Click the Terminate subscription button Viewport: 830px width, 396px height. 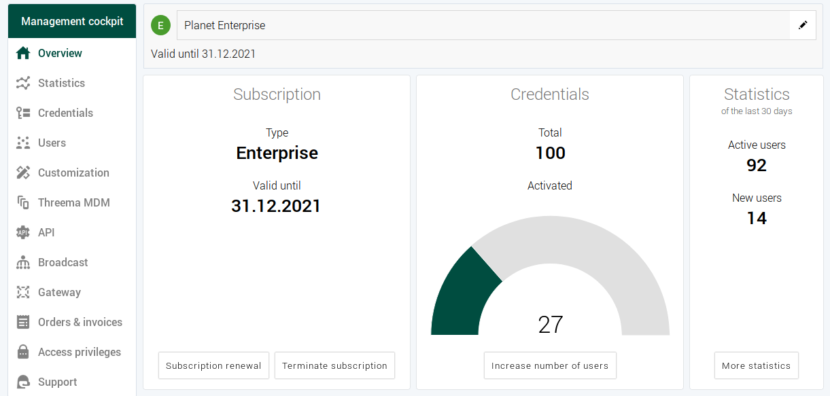(x=334, y=365)
